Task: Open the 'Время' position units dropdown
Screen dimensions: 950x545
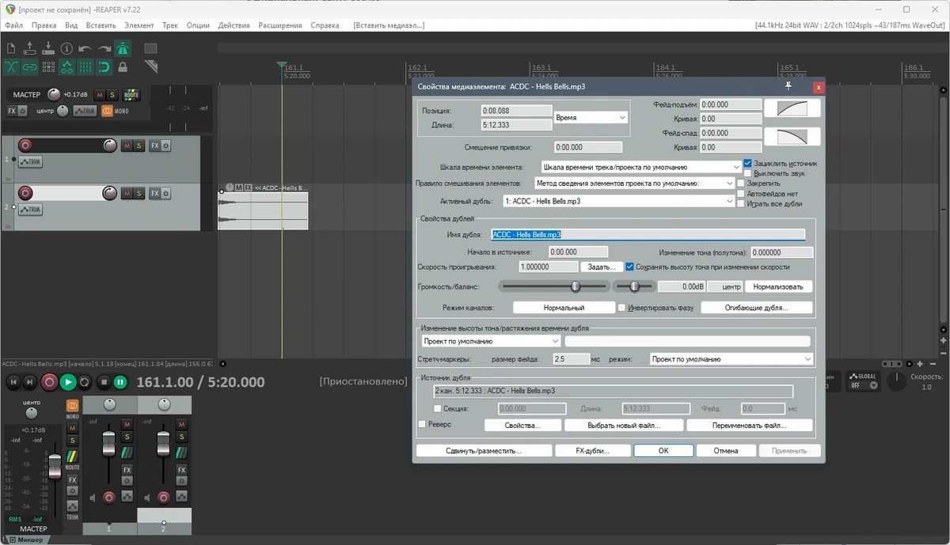Action: pos(591,117)
